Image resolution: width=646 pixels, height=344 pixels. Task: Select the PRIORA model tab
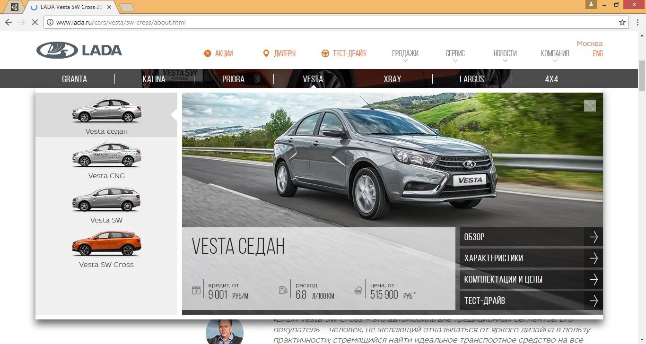pyautogui.click(x=234, y=79)
